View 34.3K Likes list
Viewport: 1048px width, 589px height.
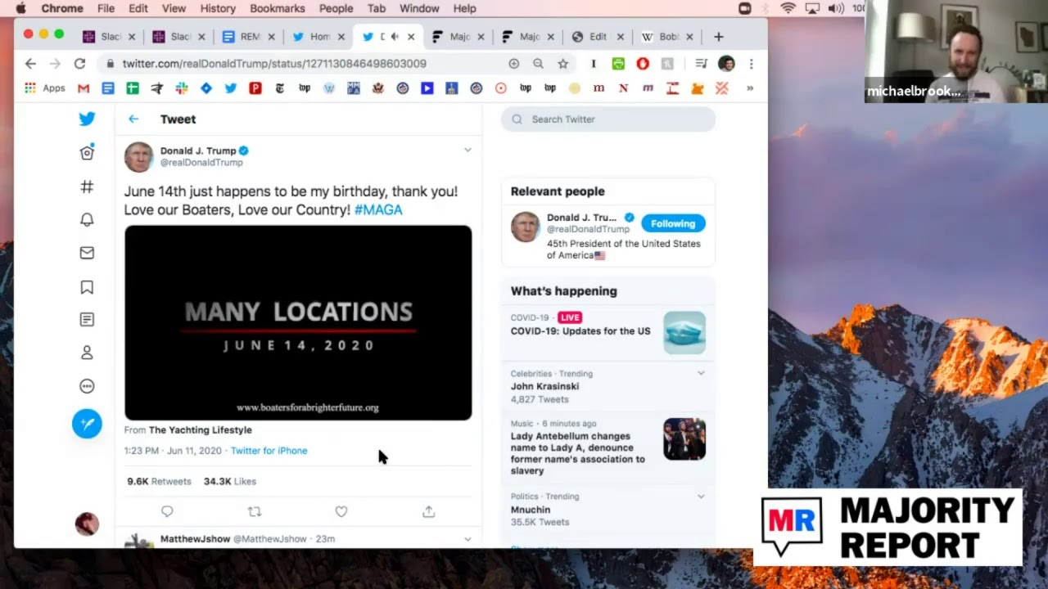[x=230, y=482]
